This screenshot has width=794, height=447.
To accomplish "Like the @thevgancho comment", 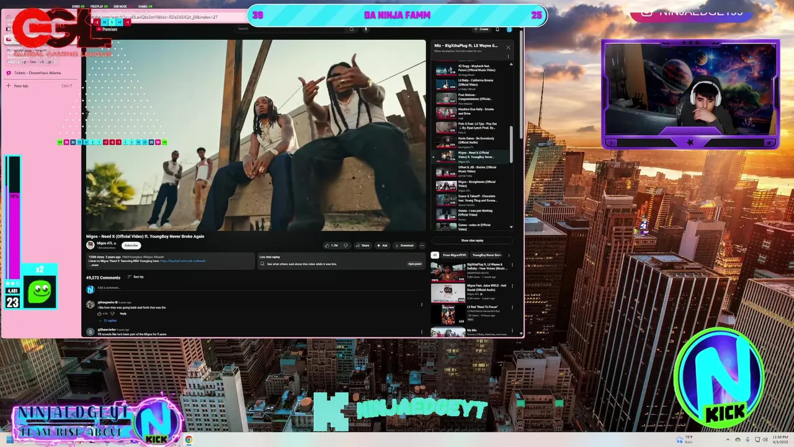I will [99, 314].
